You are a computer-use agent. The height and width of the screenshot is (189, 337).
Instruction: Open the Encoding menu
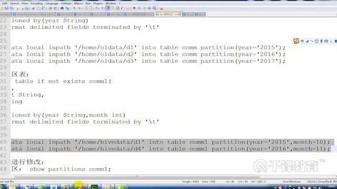[x=36, y=3]
